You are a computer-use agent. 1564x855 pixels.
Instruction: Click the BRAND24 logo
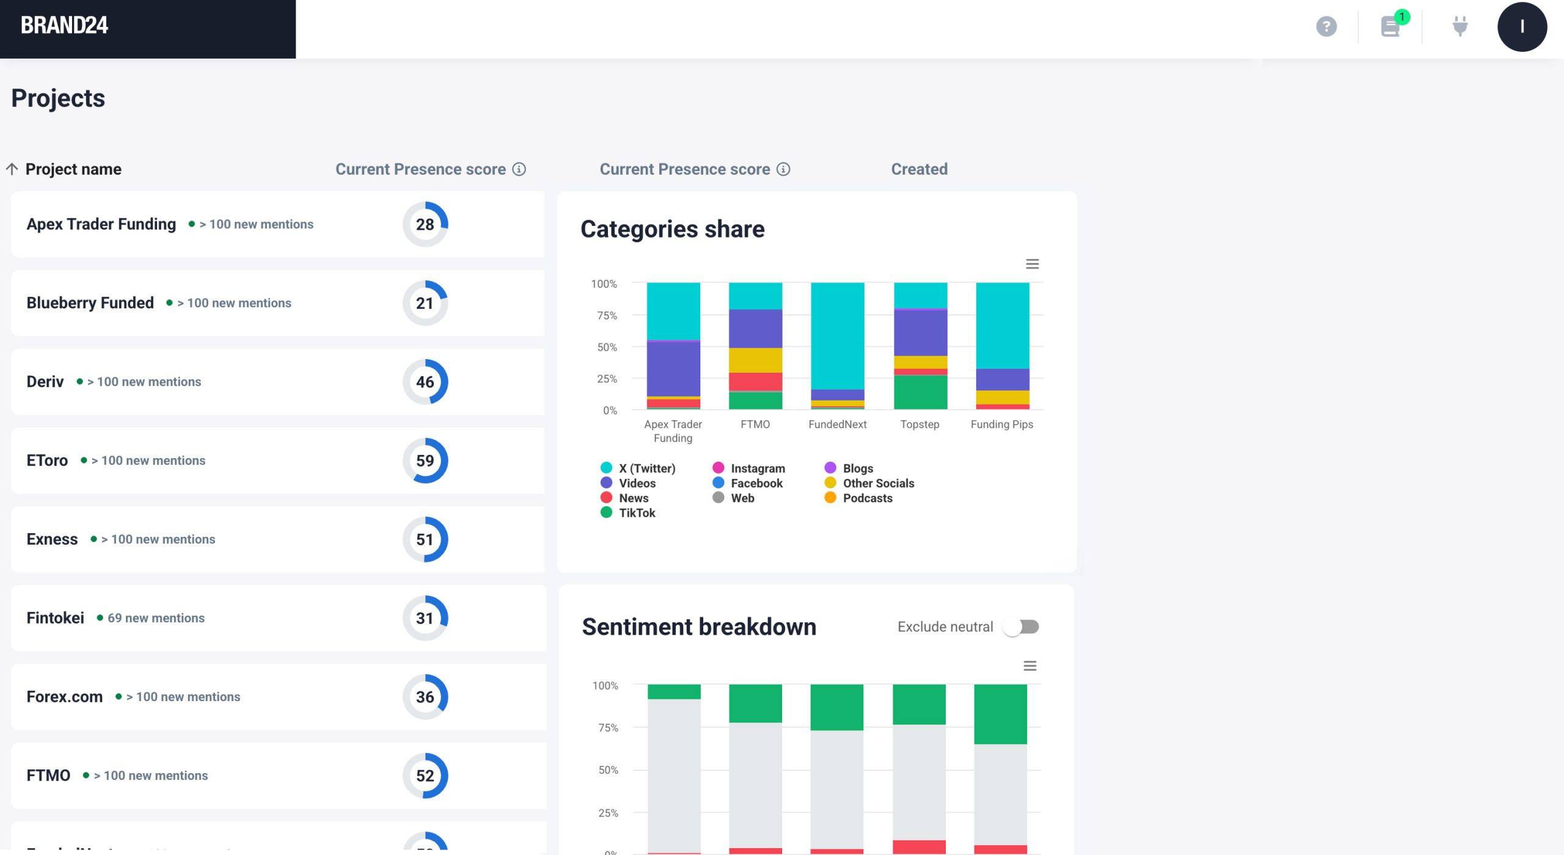[x=64, y=26]
